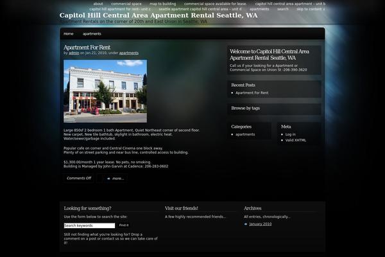Click the 'Archives' footer heading
Image resolution: width=385 pixels, height=257 pixels.
[252, 208]
